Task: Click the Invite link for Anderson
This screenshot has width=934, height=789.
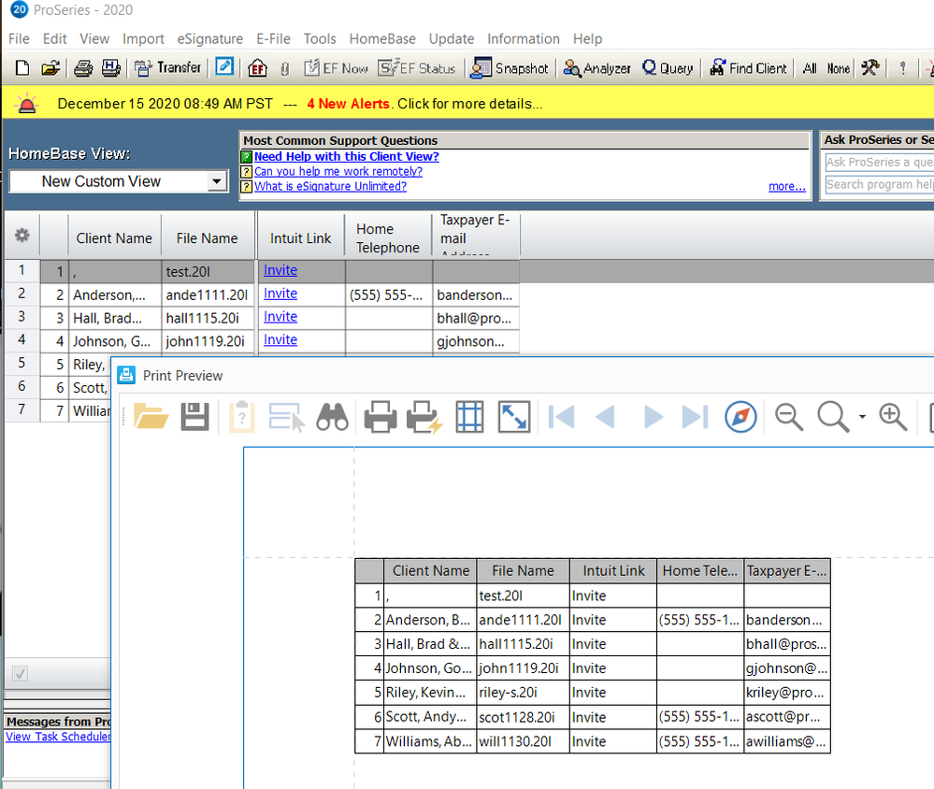Action: click(x=280, y=294)
